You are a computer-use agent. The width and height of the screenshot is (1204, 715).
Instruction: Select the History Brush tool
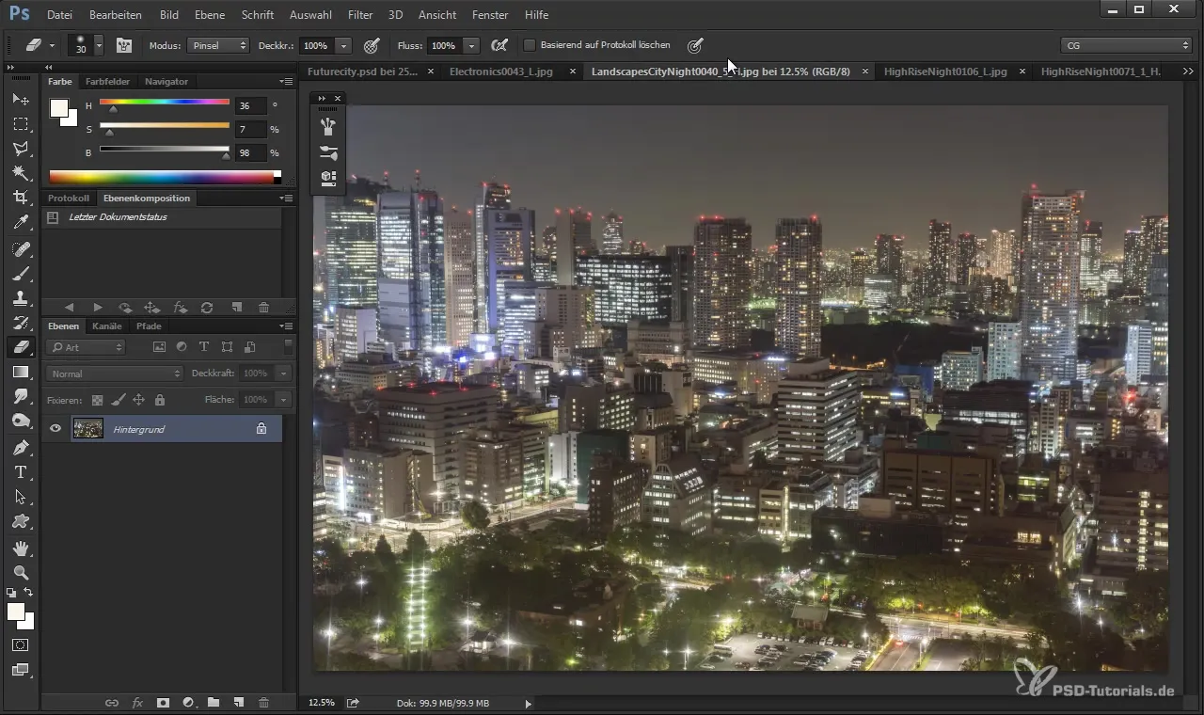click(21, 323)
